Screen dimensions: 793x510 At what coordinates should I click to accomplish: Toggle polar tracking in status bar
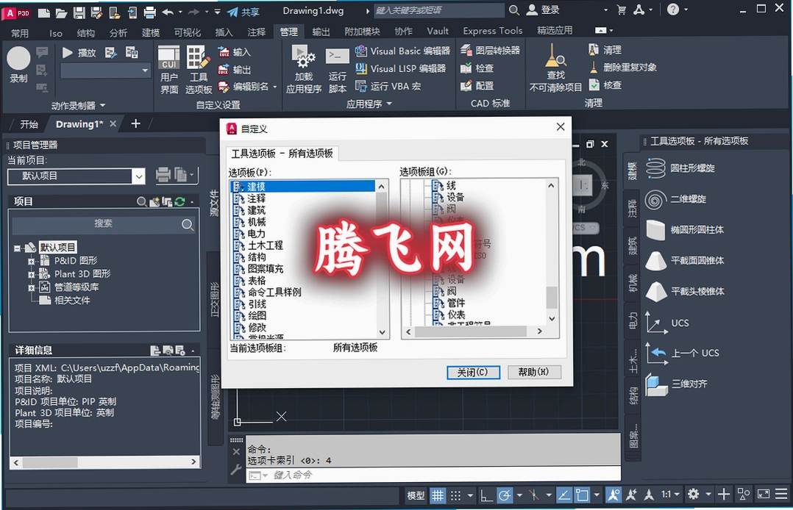point(504,495)
